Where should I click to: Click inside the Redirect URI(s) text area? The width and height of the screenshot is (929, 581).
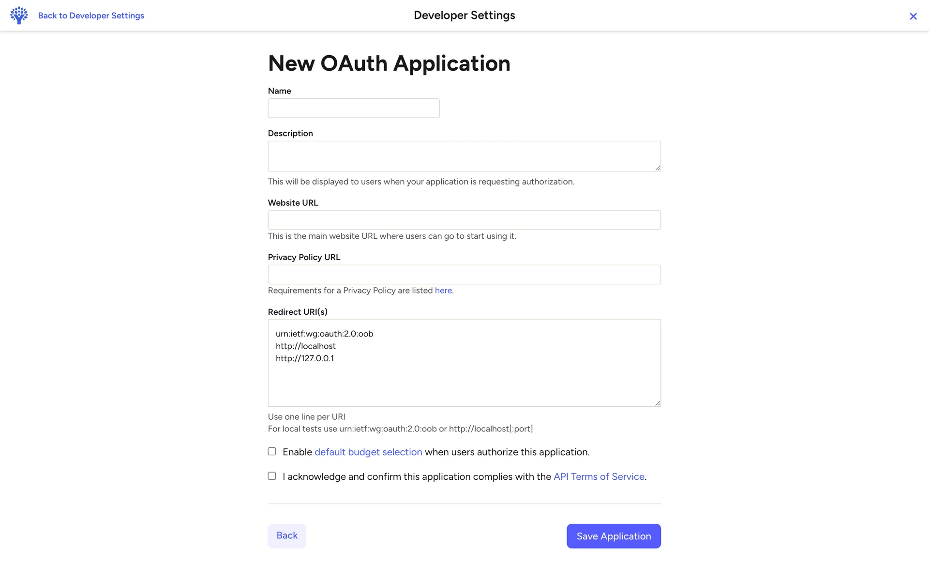pos(464,382)
